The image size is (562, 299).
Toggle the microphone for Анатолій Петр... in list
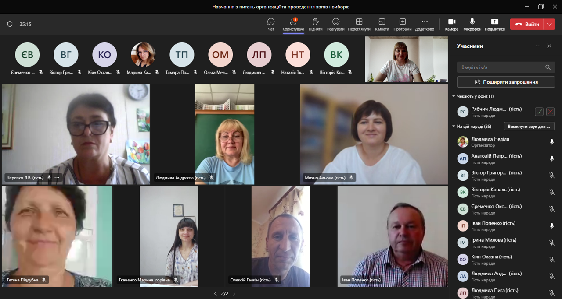(551, 158)
